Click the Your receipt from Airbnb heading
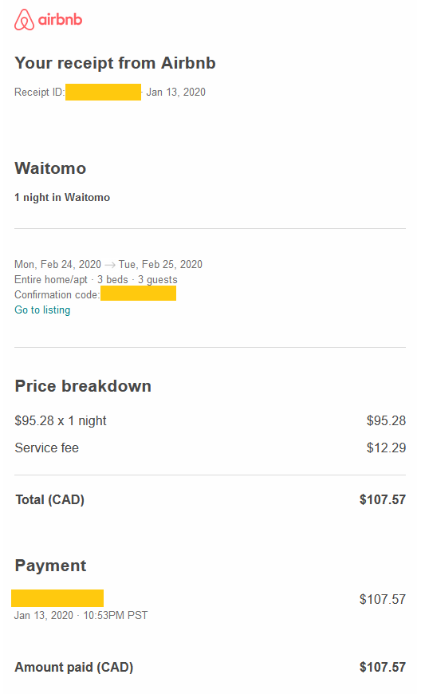The image size is (425, 694). [115, 63]
